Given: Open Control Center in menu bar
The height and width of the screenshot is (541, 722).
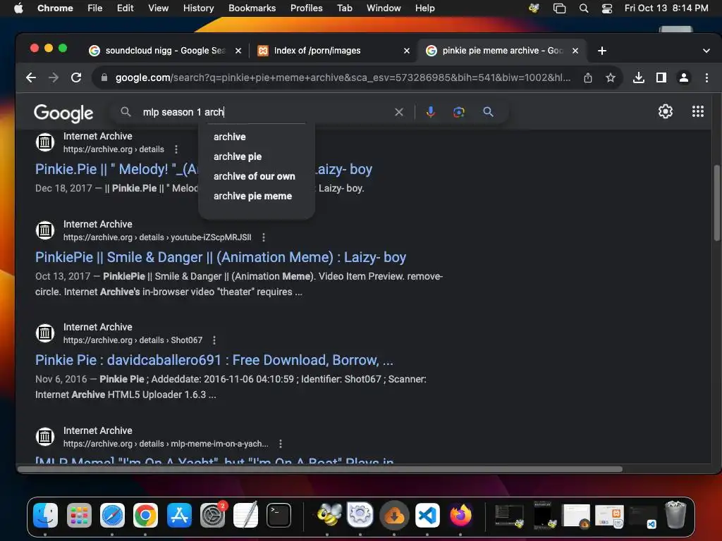Looking at the screenshot, I should [x=607, y=8].
